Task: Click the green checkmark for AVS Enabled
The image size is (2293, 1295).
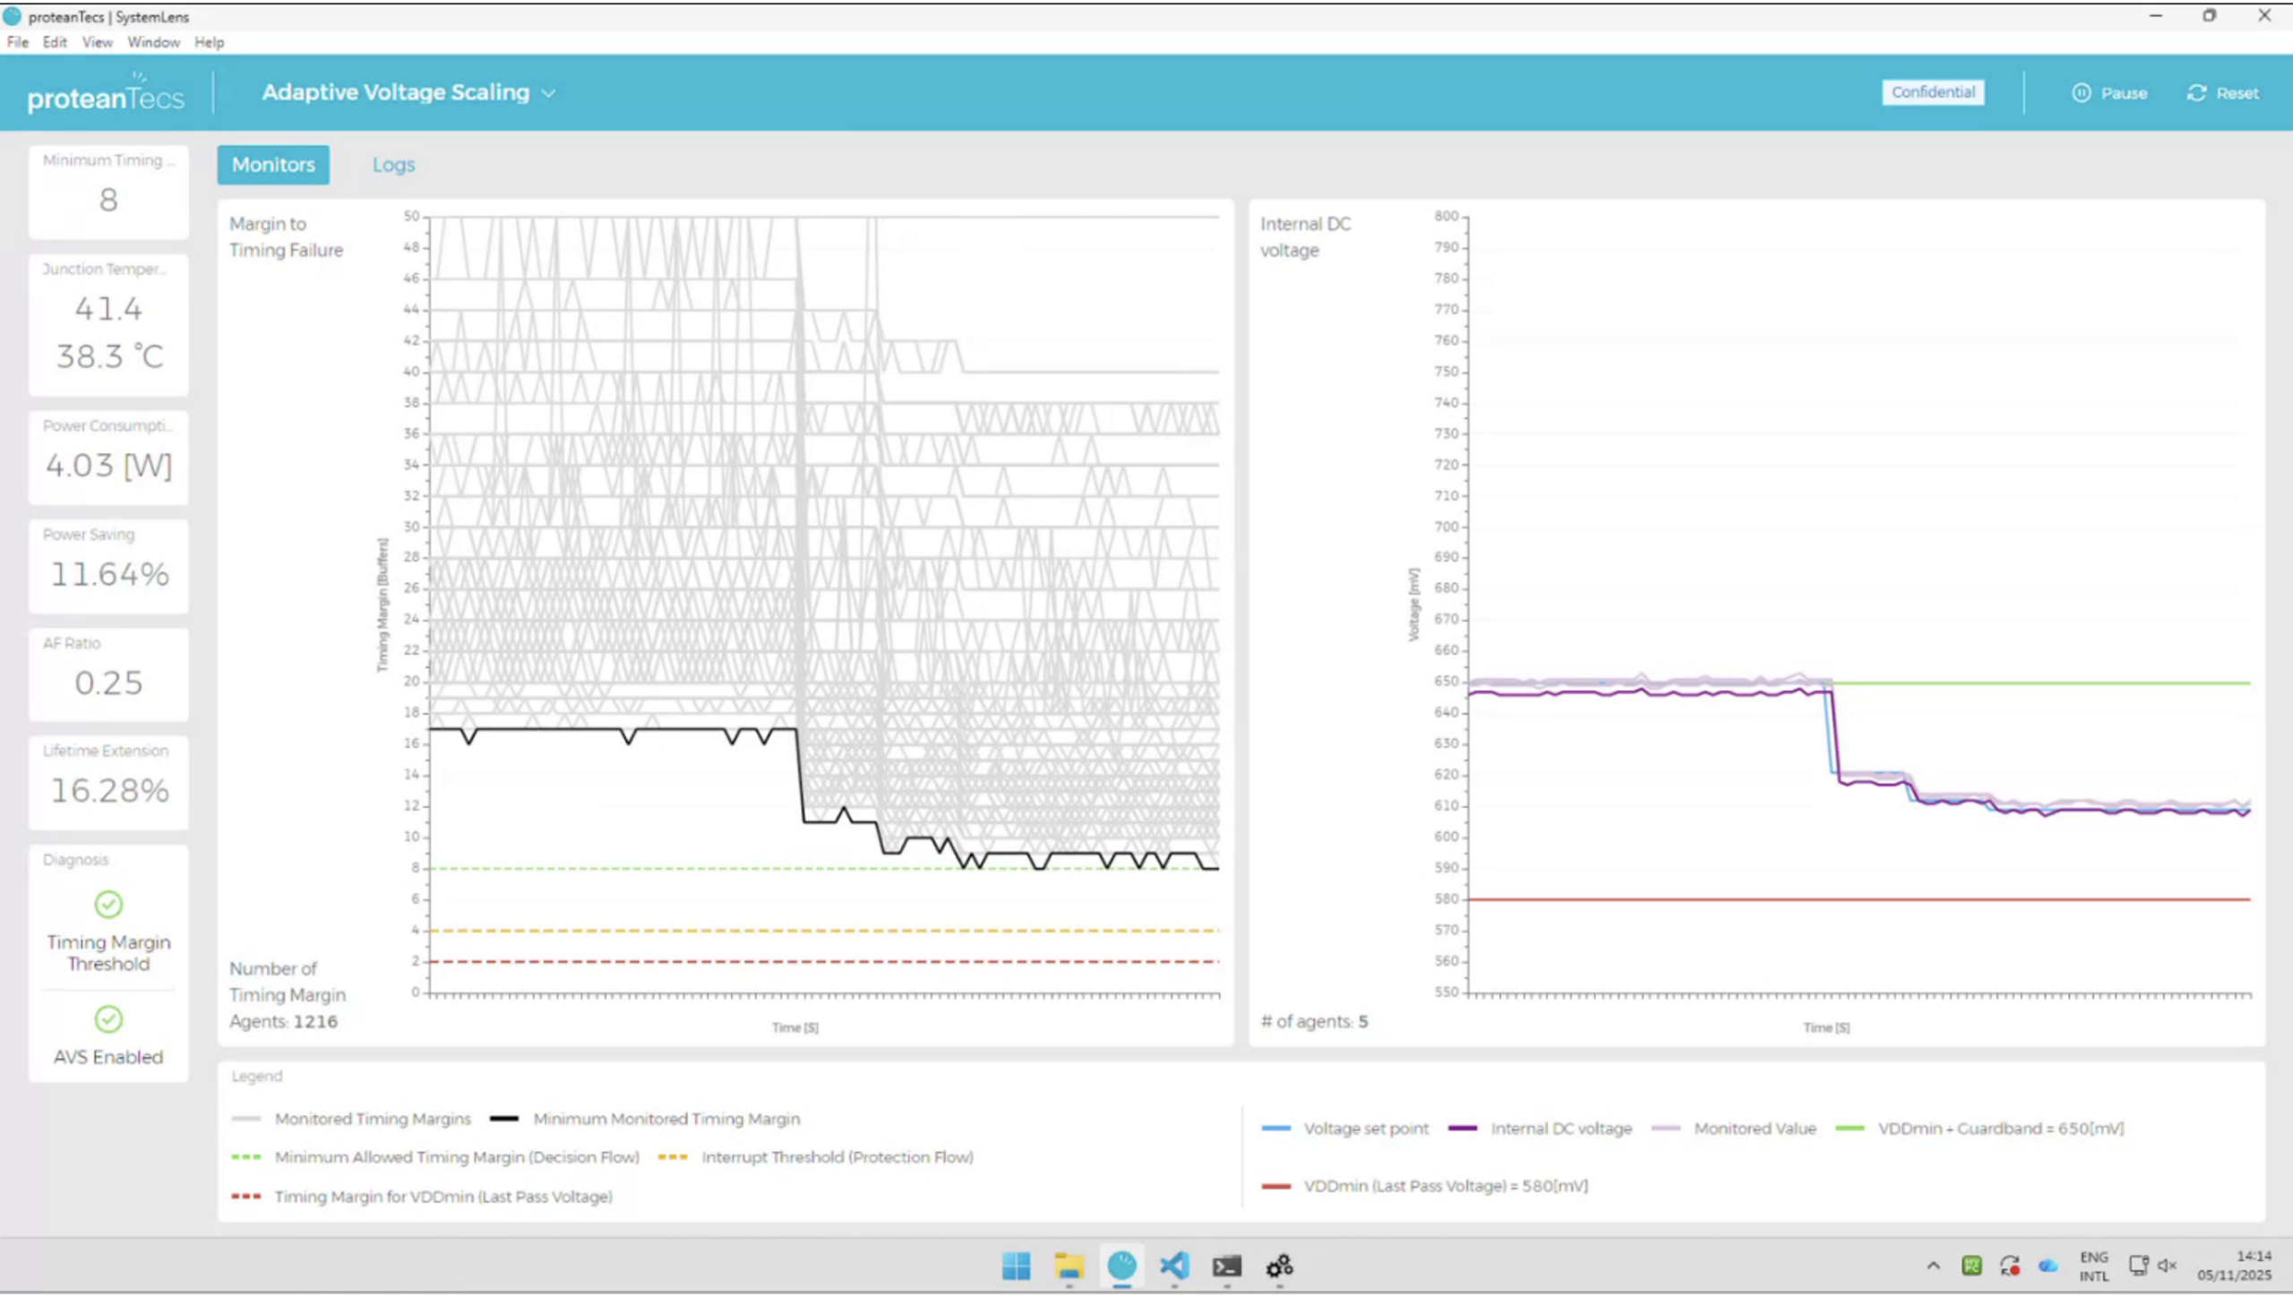Action: point(108,1019)
